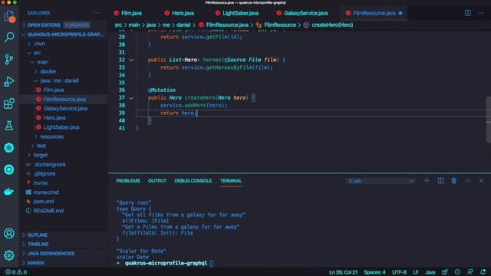This screenshot has height=276, width=491.
Task: Switch to LightSaber.java tab
Action: tap(237, 13)
